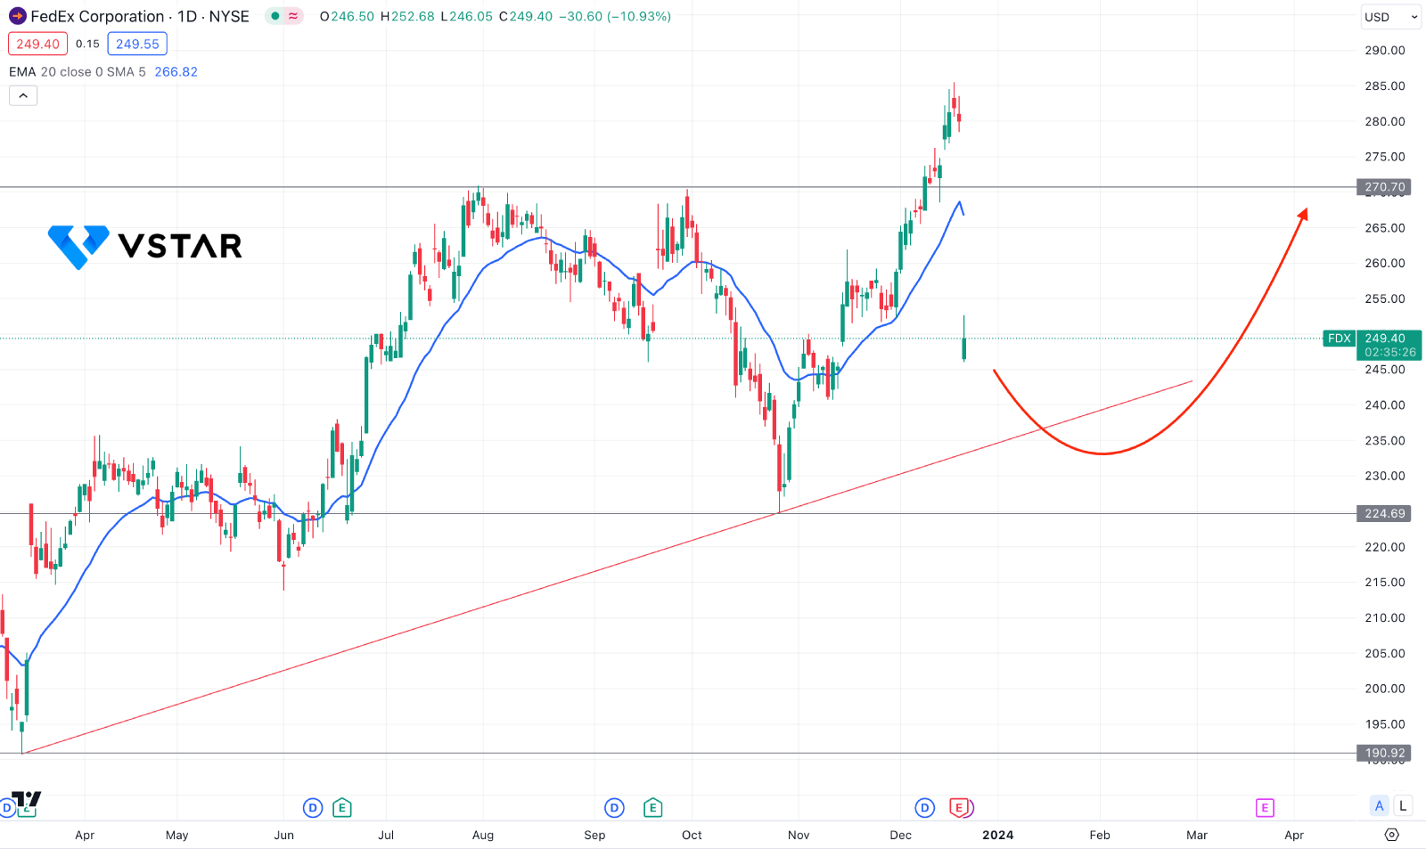This screenshot has height=849, width=1426.
Task: Click the 190.92 horizontal line price label
Action: coord(1385,753)
